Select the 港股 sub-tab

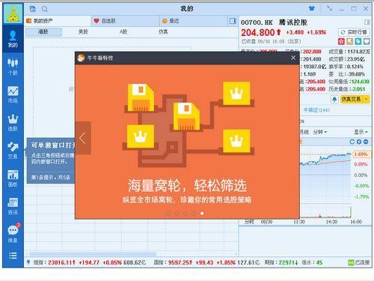[43, 32]
